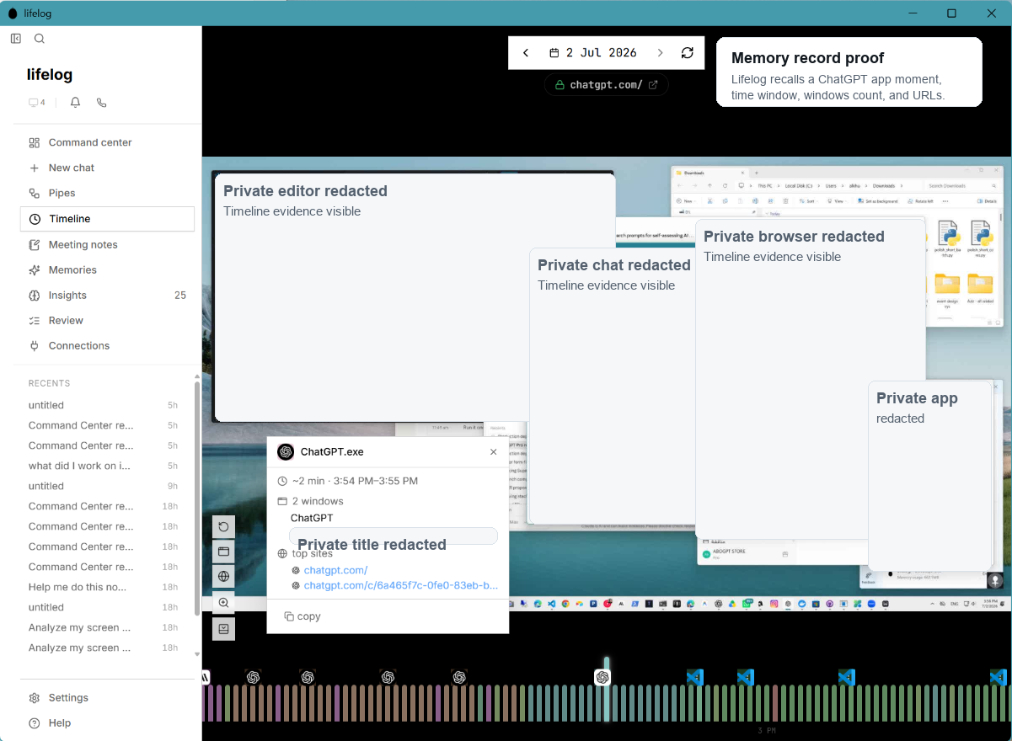The image size is (1012, 741).
Task: Open Command center
Action: click(x=107, y=142)
